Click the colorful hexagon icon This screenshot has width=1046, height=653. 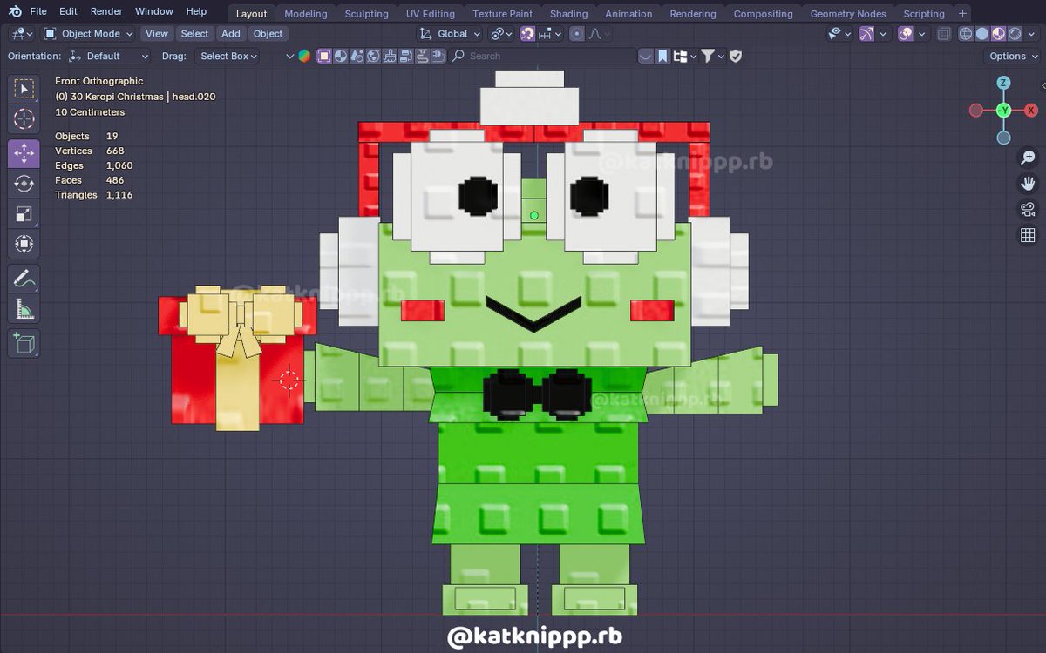(304, 56)
